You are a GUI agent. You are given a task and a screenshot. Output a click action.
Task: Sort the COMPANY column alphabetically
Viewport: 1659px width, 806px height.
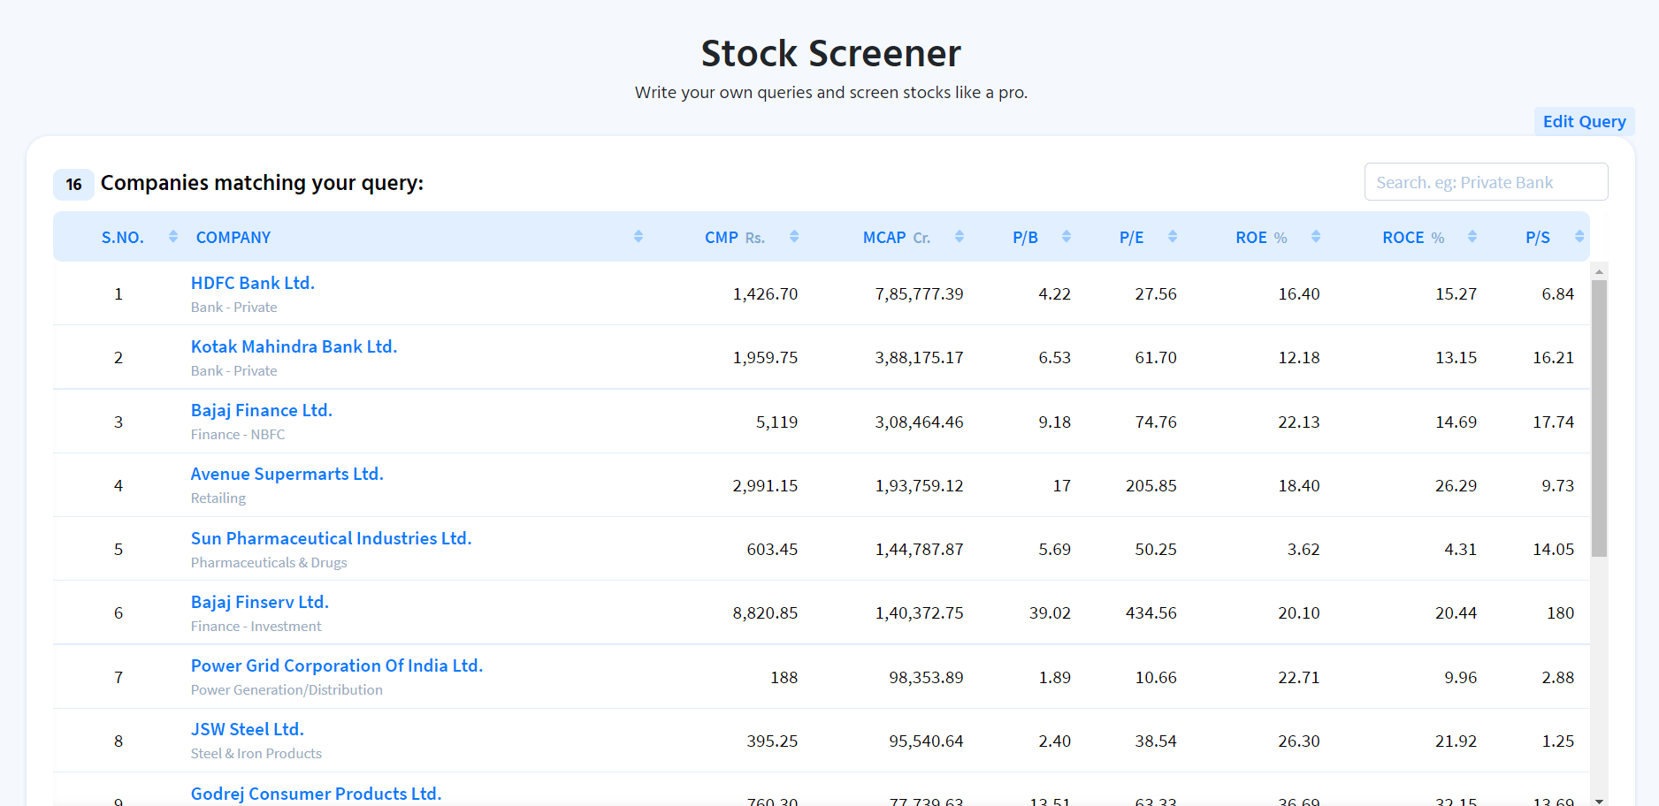pyautogui.click(x=638, y=236)
